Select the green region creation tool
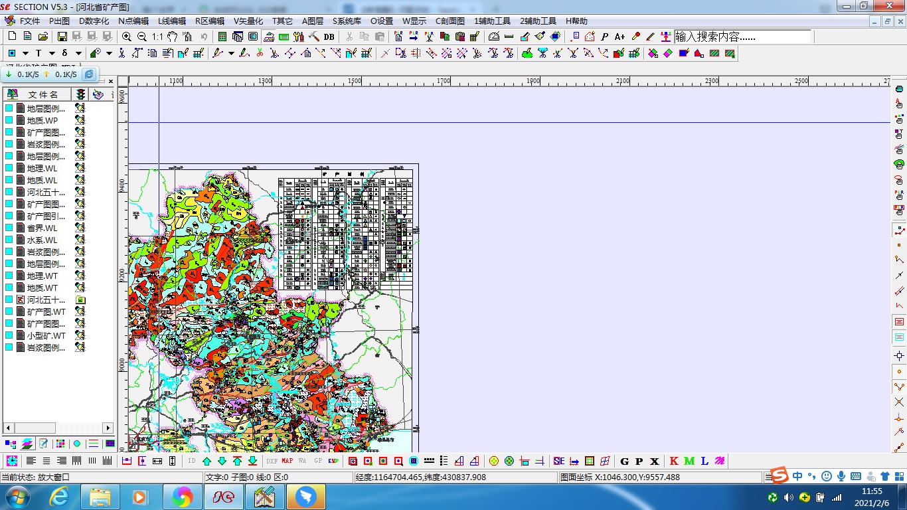The image size is (907, 510). (x=527, y=53)
